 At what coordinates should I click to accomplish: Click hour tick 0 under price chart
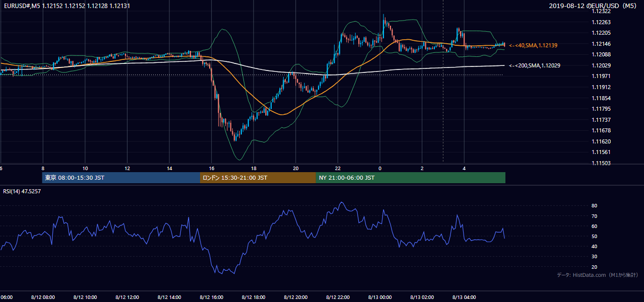coord(380,169)
